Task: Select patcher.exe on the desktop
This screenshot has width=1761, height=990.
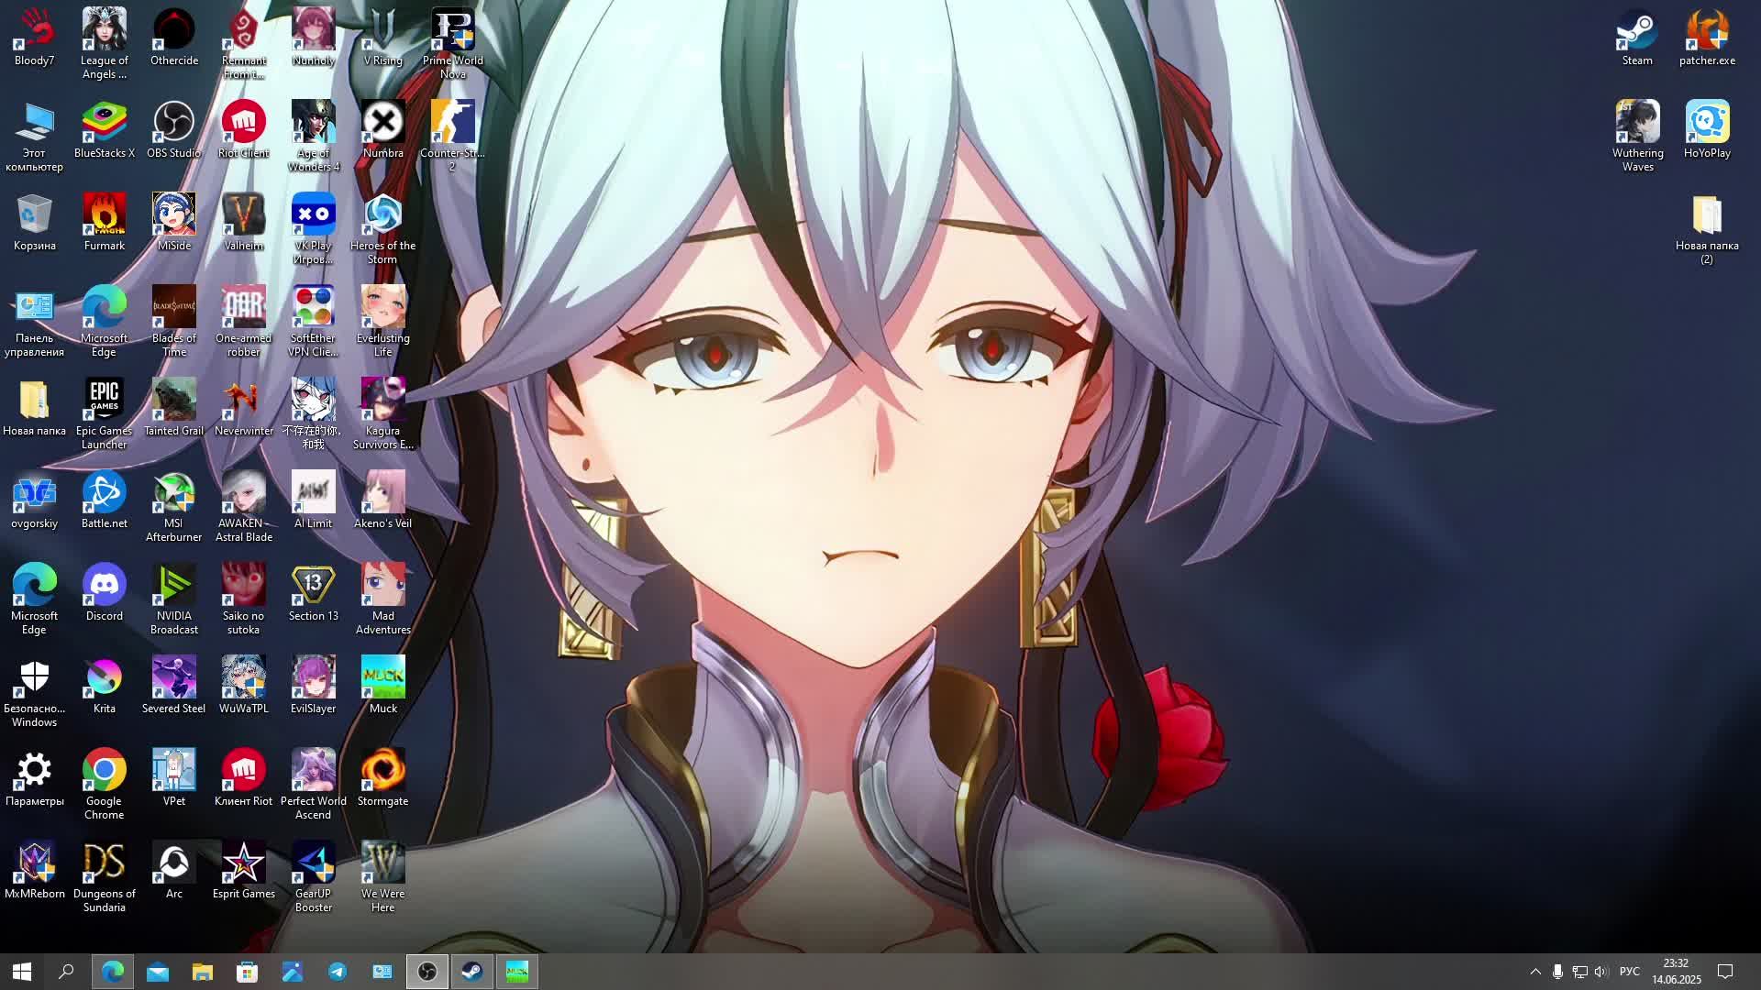Action: tap(1707, 38)
